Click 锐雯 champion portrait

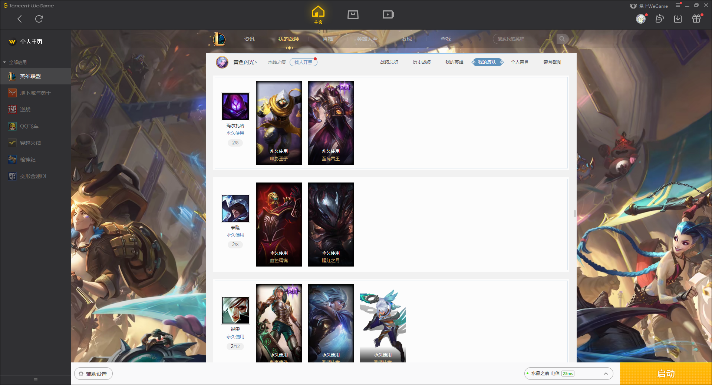(235, 310)
